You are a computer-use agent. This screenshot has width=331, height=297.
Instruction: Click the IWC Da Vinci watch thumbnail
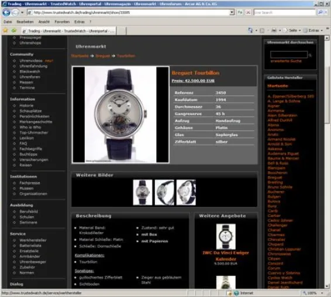(226, 237)
